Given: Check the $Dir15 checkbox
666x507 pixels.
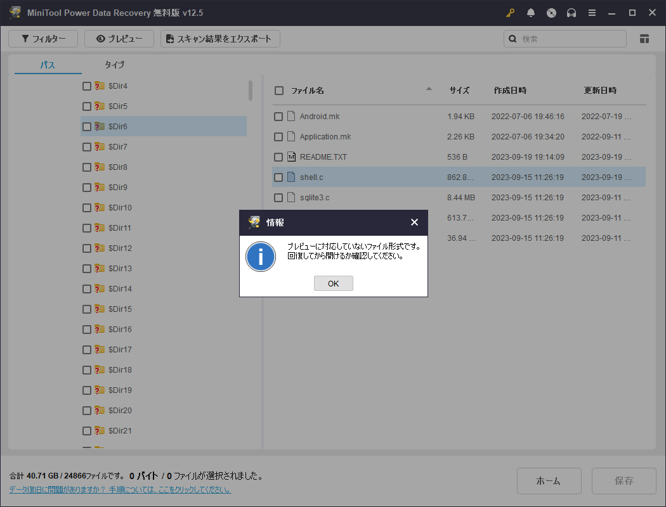Looking at the screenshot, I should 87,309.
